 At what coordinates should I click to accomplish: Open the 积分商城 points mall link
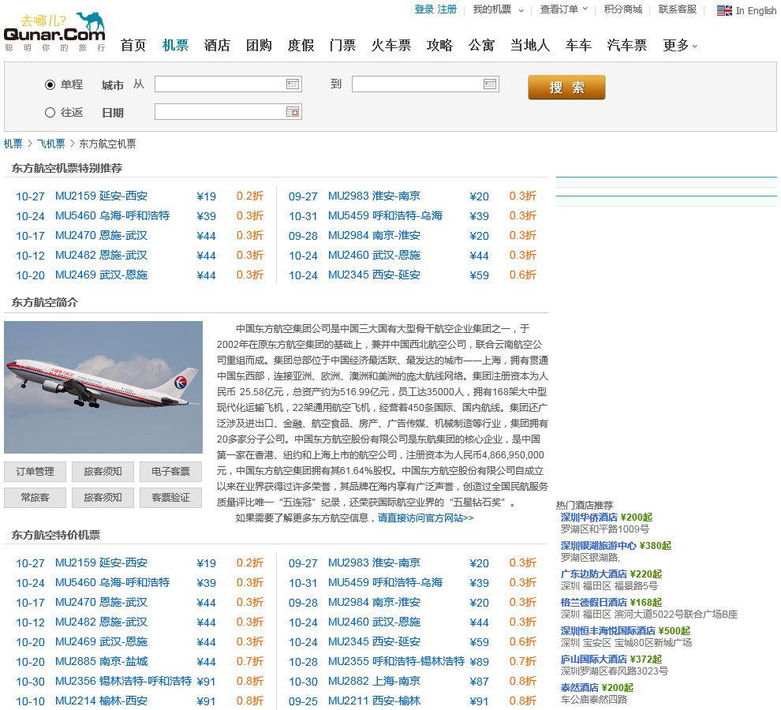623,9
